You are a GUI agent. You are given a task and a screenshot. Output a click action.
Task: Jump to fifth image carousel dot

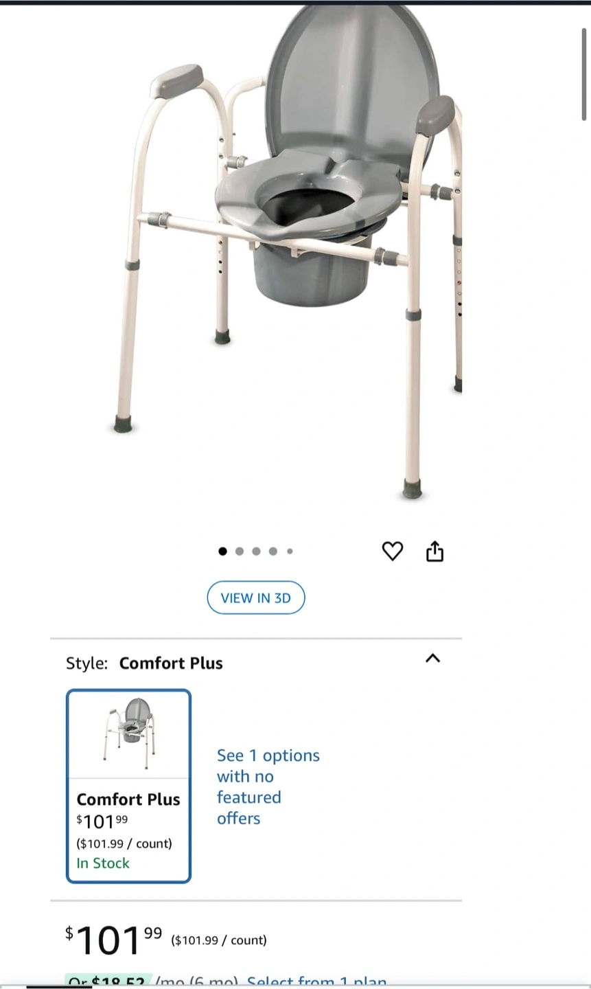tap(290, 551)
